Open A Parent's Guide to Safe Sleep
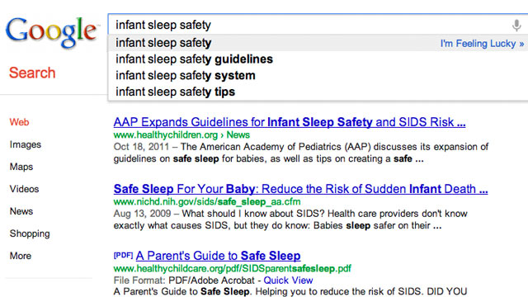This screenshot has height=297, width=528. coord(218,256)
